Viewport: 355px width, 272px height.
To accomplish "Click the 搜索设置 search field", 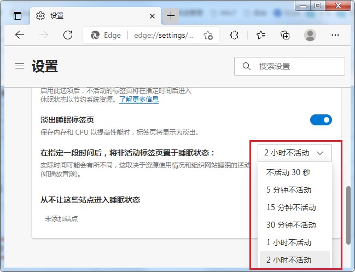I will [289, 66].
